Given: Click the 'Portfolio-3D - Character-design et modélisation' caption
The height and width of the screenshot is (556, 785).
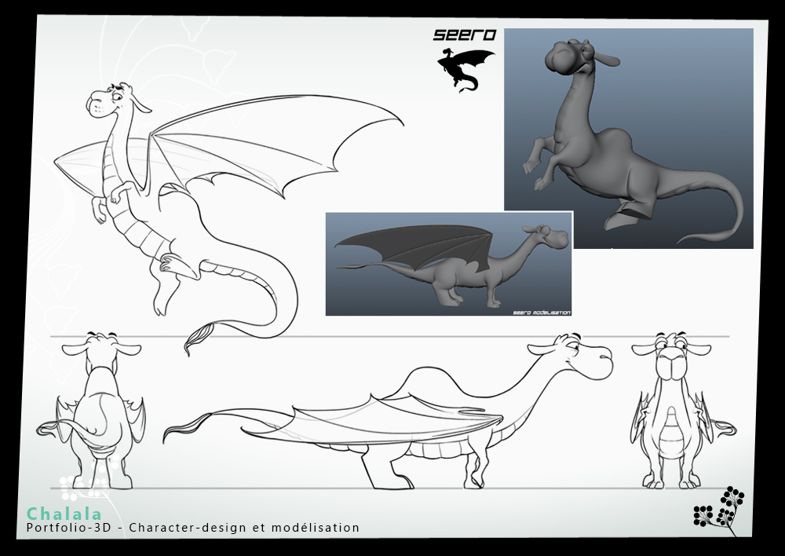Looking at the screenshot, I should pyautogui.click(x=192, y=529).
